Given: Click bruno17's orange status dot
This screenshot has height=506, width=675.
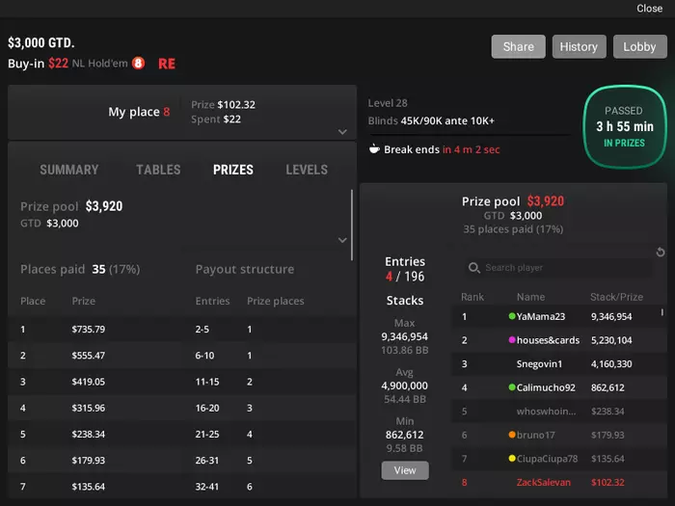Looking at the screenshot, I should (512, 435).
